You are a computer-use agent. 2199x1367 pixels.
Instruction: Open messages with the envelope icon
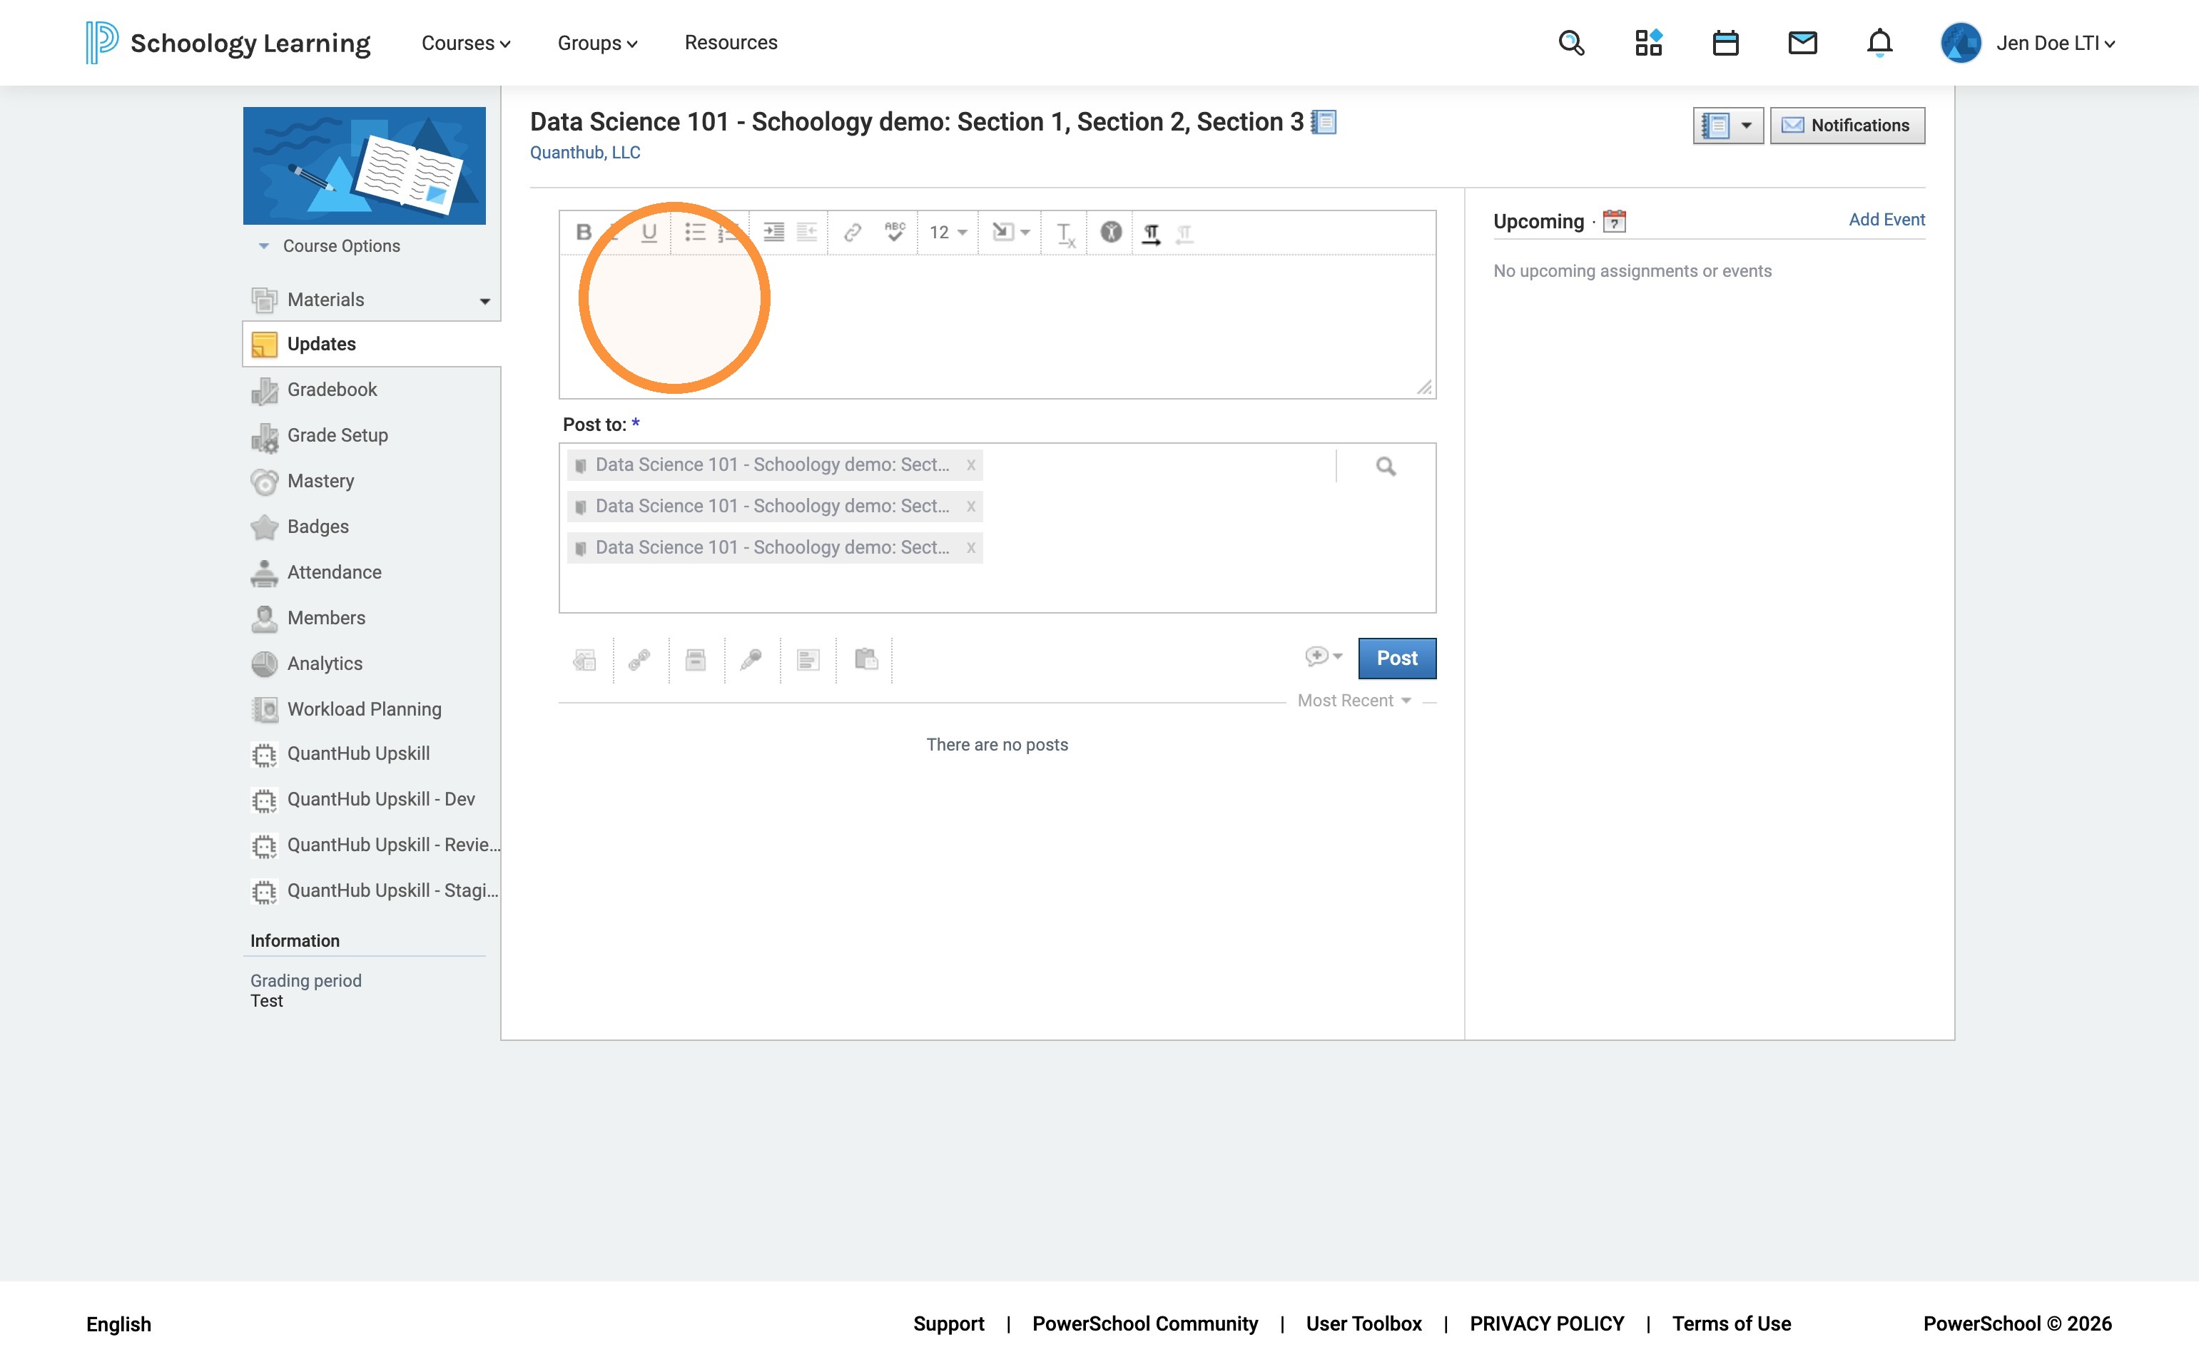tap(1802, 43)
